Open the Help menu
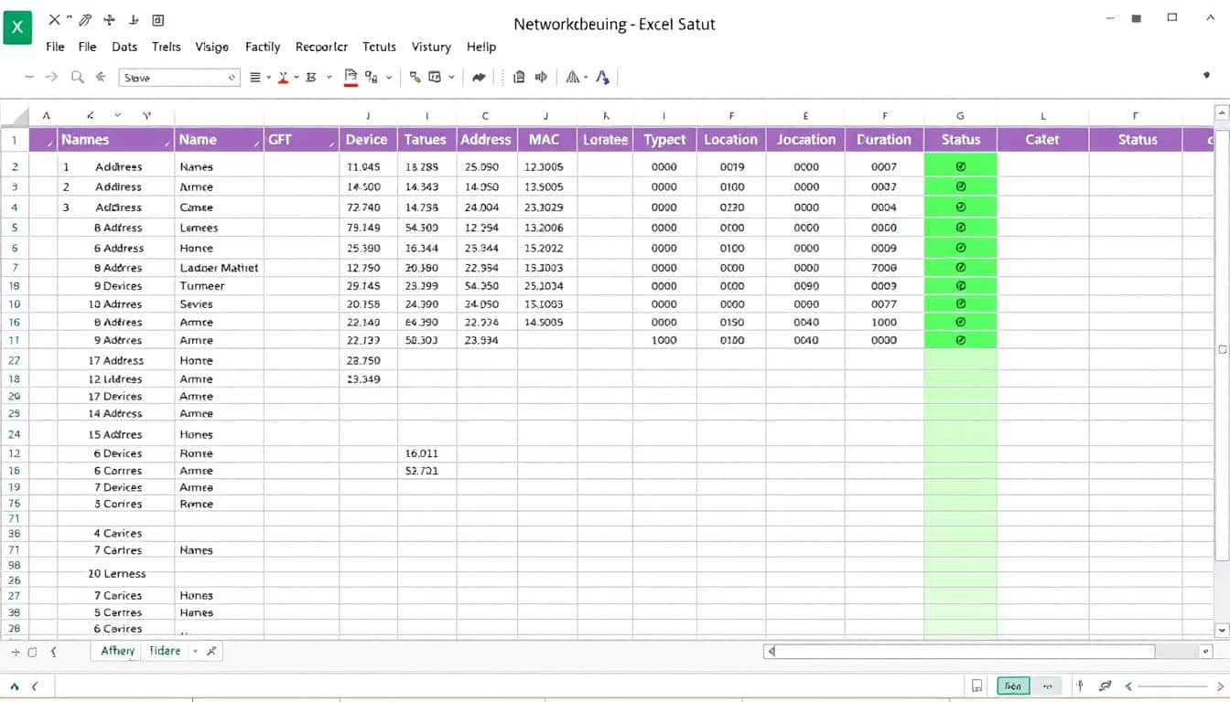The image size is (1230, 702). 481,47
